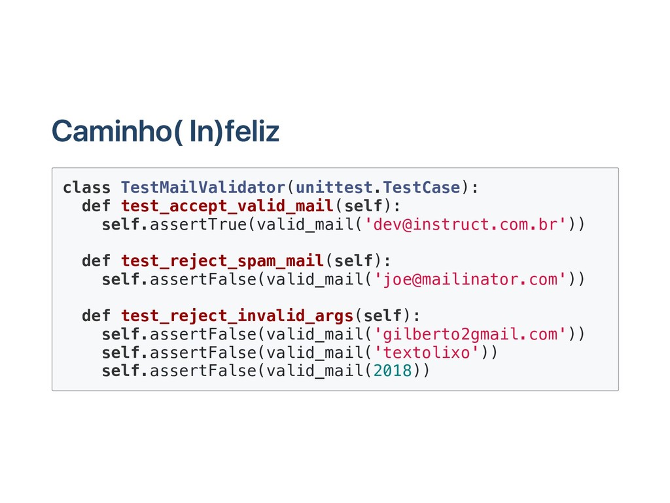The height and width of the screenshot is (503, 670).
Task: Click the test_reject_spam_mail function name
Action: (222, 261)
